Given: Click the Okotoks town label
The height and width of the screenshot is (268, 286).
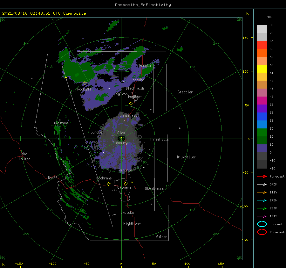Looking at the screenshot, I should tap(127, 213).
